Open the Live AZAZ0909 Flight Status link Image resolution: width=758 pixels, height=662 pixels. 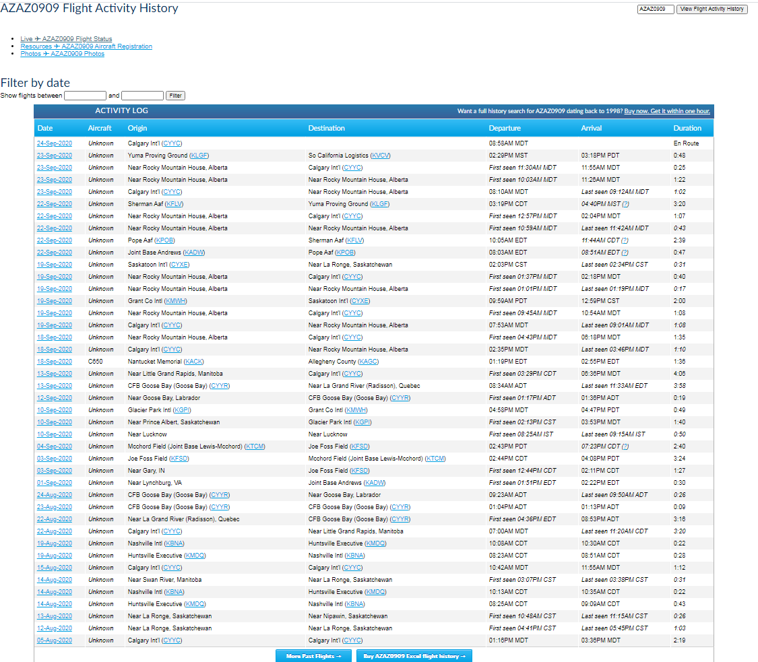[66, 38]
